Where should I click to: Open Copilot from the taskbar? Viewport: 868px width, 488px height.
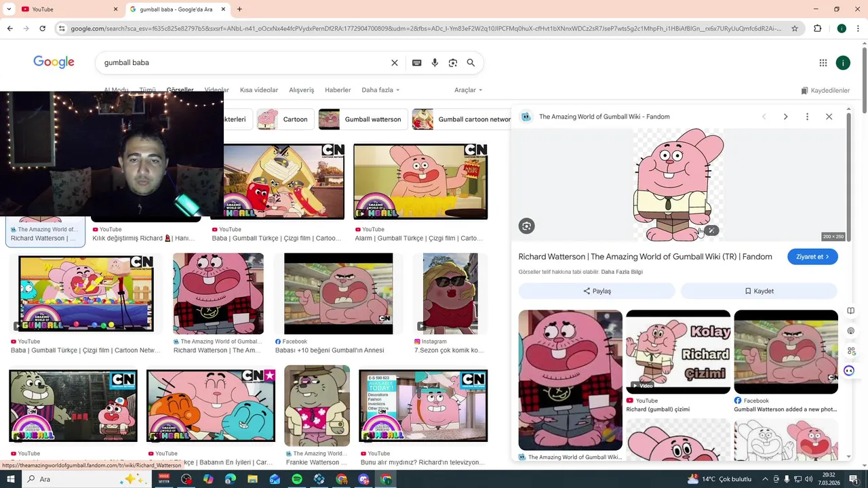(208, 479)
